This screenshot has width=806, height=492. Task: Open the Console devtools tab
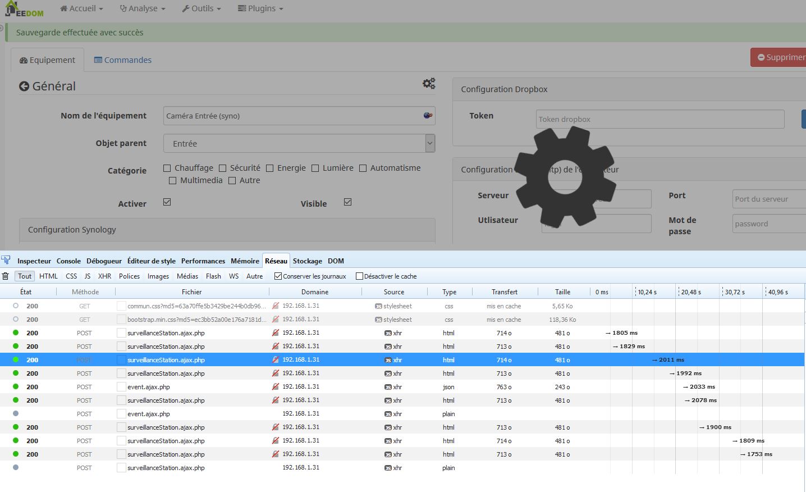click(x=68, y=261)
